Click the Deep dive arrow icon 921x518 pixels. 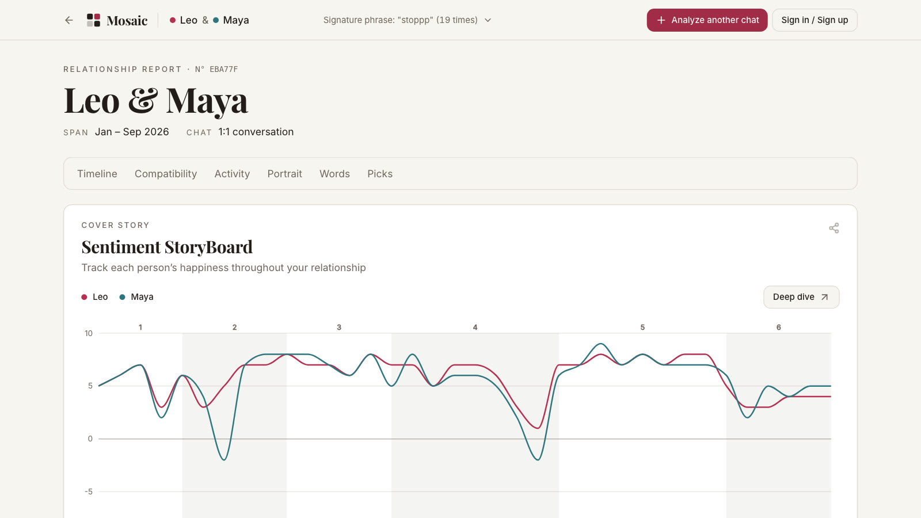click(824, 297)
